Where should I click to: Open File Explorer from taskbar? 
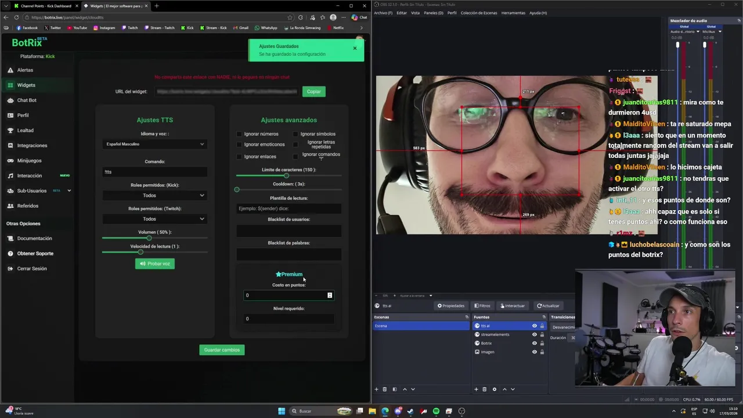pyautogui.click(x=372, y=411)
